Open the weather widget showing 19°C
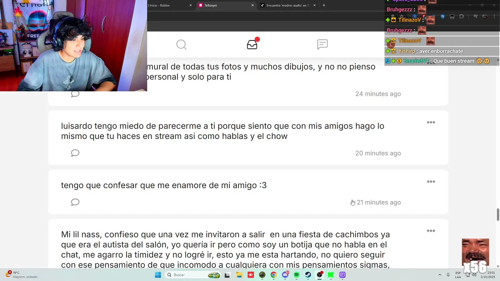 pos(21,275)
